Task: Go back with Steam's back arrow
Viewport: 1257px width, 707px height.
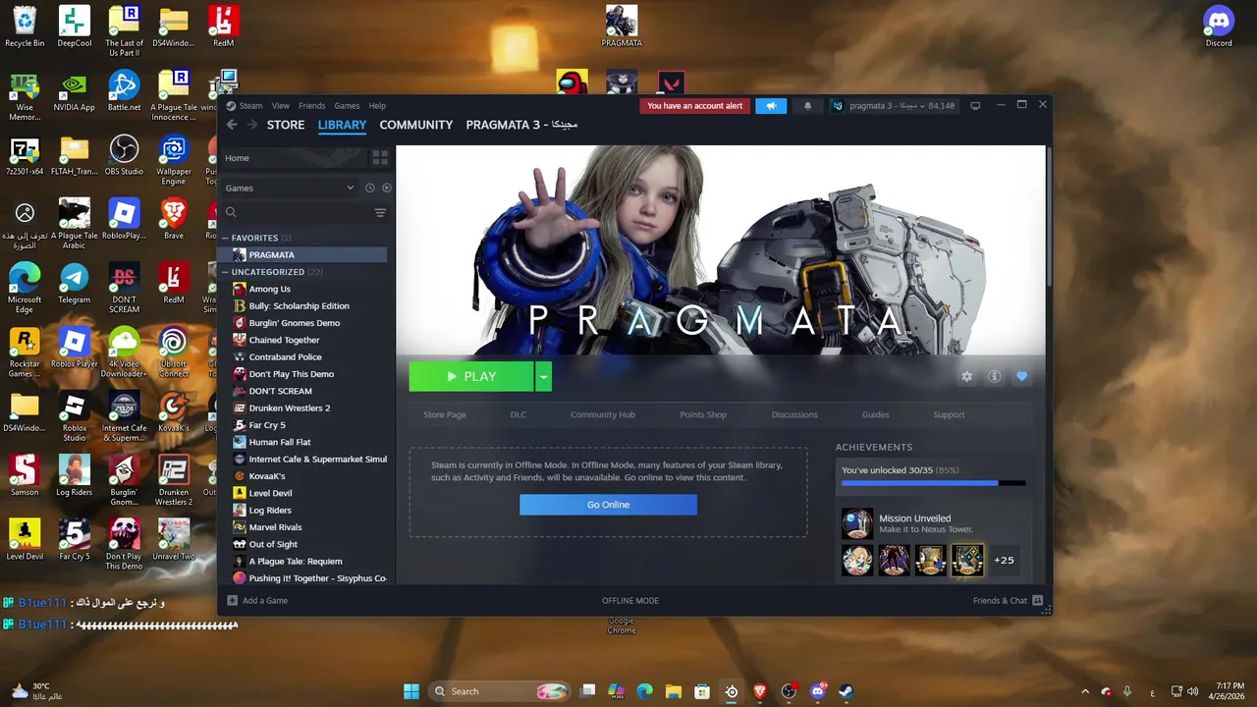Action: 232,125
